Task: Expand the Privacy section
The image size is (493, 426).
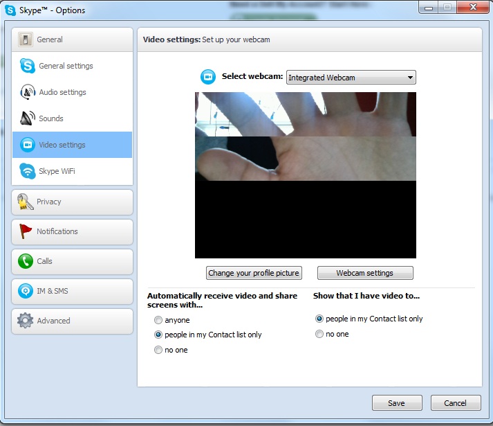Action: [x=72, y=202]
